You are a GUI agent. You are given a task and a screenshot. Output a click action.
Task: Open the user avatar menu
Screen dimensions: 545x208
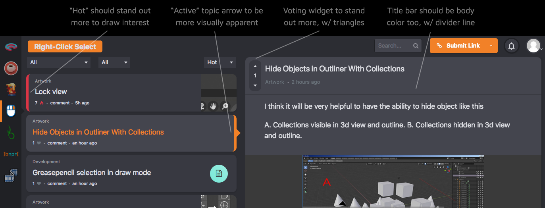click(533, 46)
